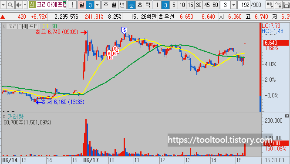Toggle the square box beside 거래량 title

click(x=4, y=117)
